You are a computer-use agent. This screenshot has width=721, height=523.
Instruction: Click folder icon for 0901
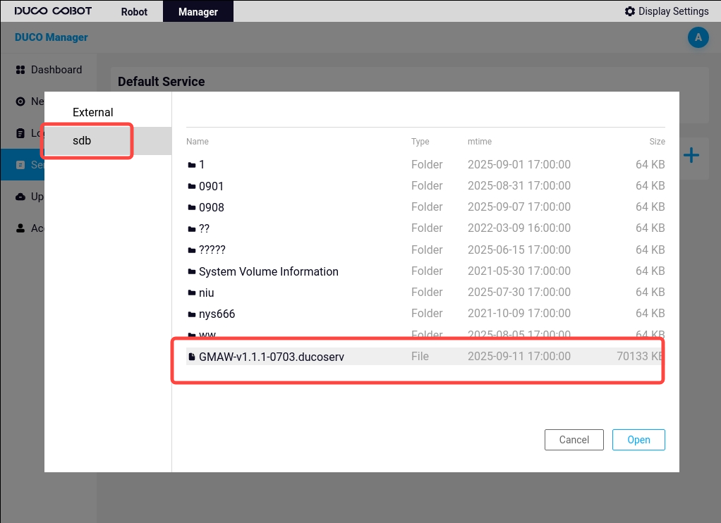click(191, 186)
